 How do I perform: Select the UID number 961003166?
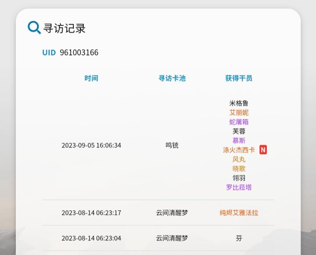[x=79, y=53]
